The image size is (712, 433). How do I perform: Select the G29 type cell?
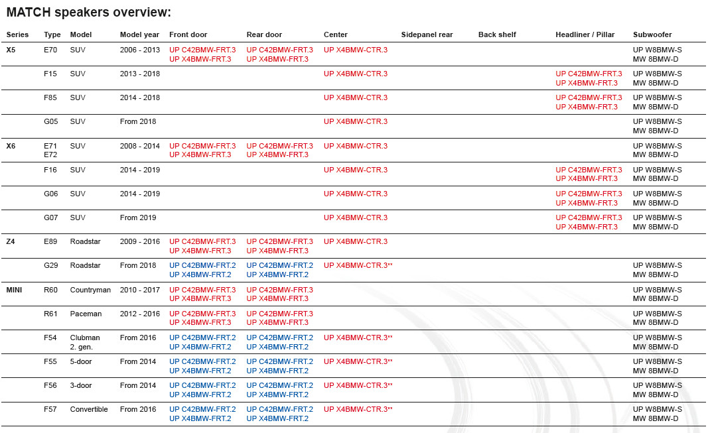click(51, 265)
